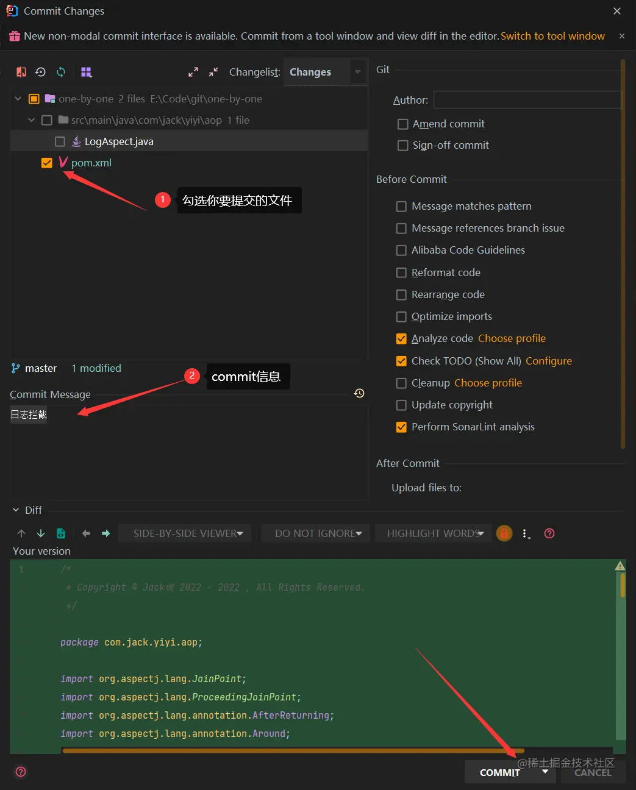Enable Update copyright option

[401, 405]
